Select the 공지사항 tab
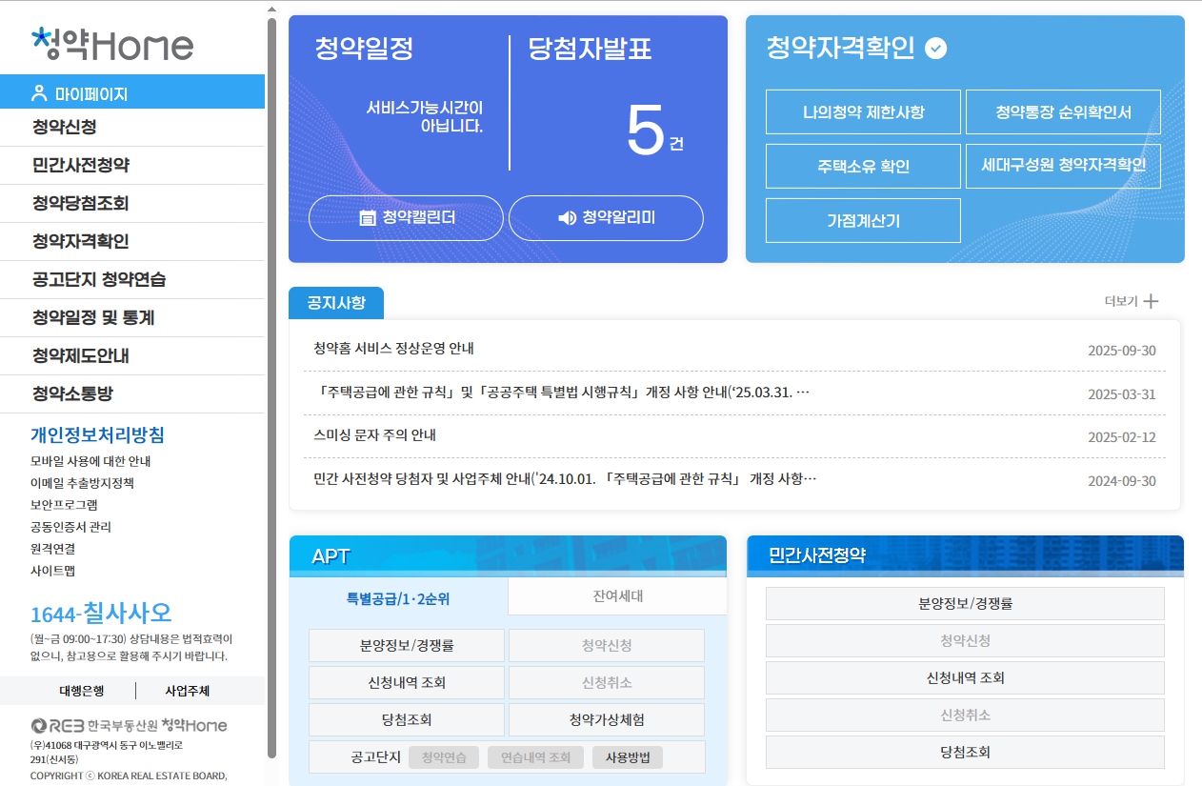Image resolution: width=1202 pixels, height=786 pixels. point(336,303)
